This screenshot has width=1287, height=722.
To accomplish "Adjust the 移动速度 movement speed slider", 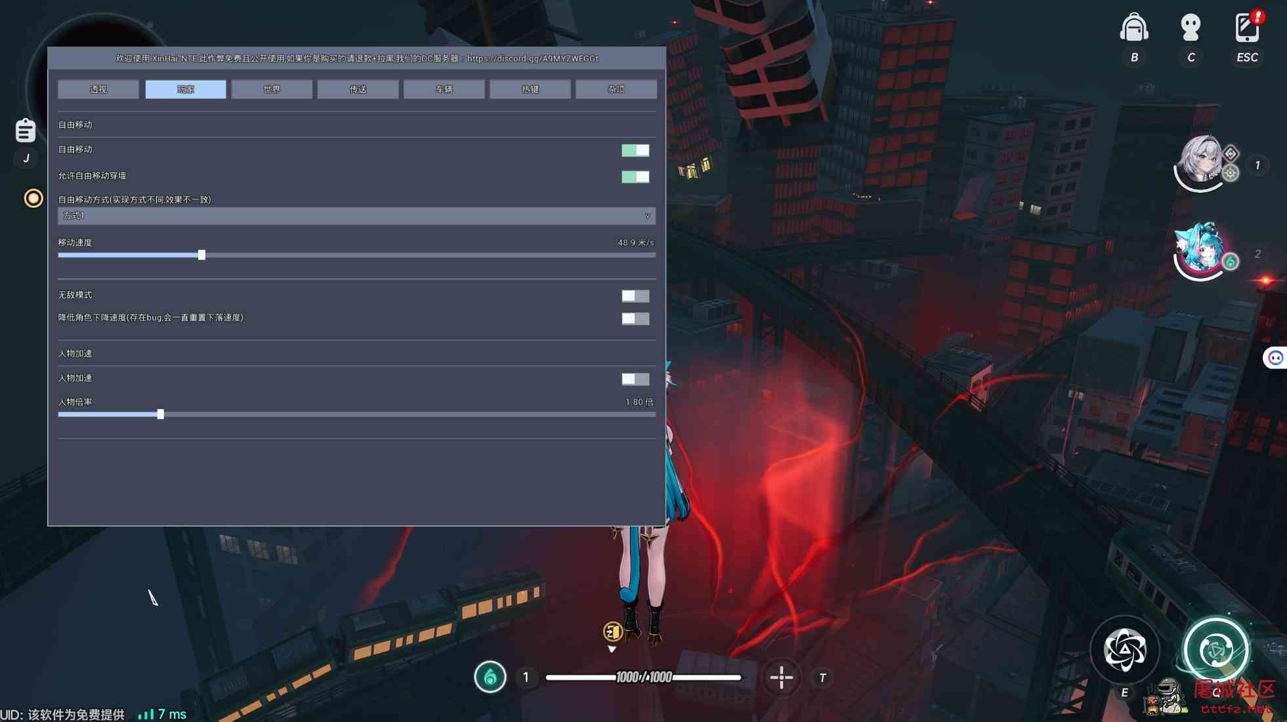I will [x=356, y=255].
